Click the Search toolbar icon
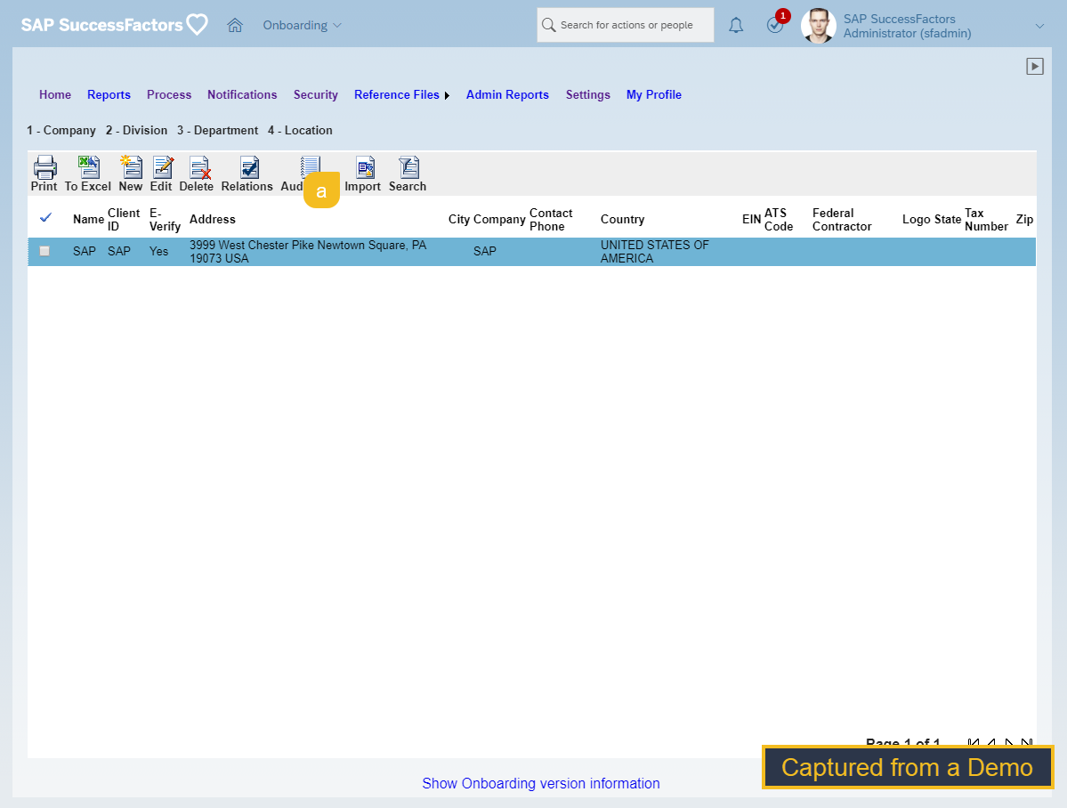 point(409,167)
